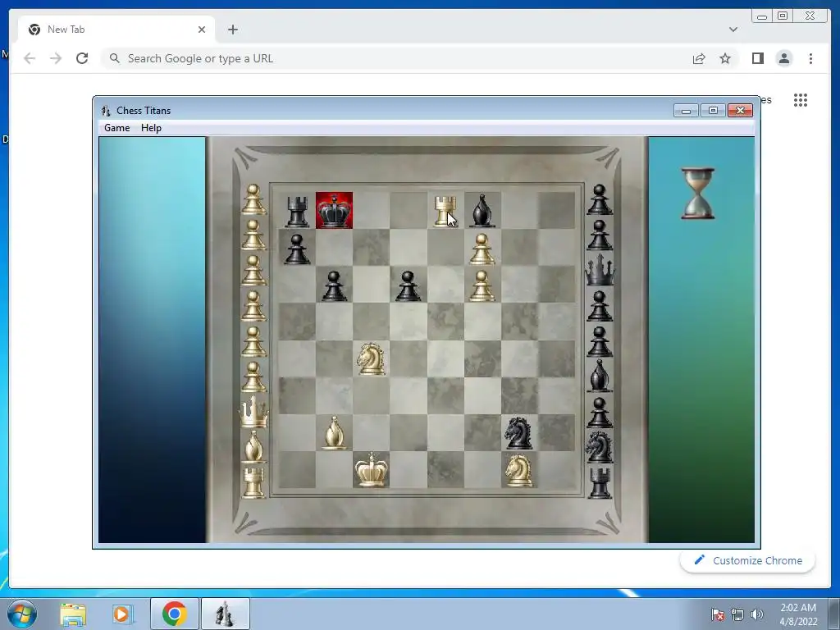Screen dimensions: 840x630
Task: Open the Help menu in Chess Titans
Action: coord(151,127)
